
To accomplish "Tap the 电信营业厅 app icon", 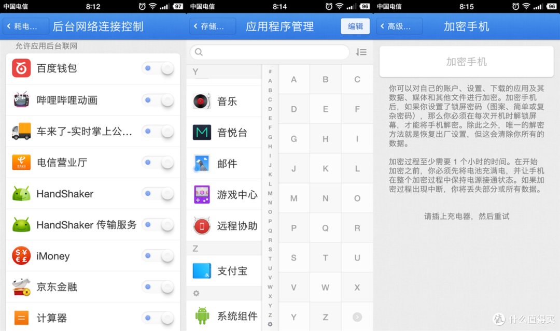I will pos(21,162).
